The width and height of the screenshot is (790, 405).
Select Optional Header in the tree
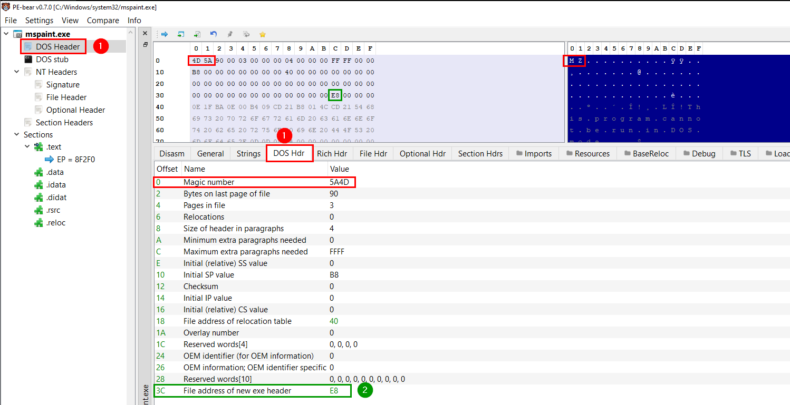75,110
